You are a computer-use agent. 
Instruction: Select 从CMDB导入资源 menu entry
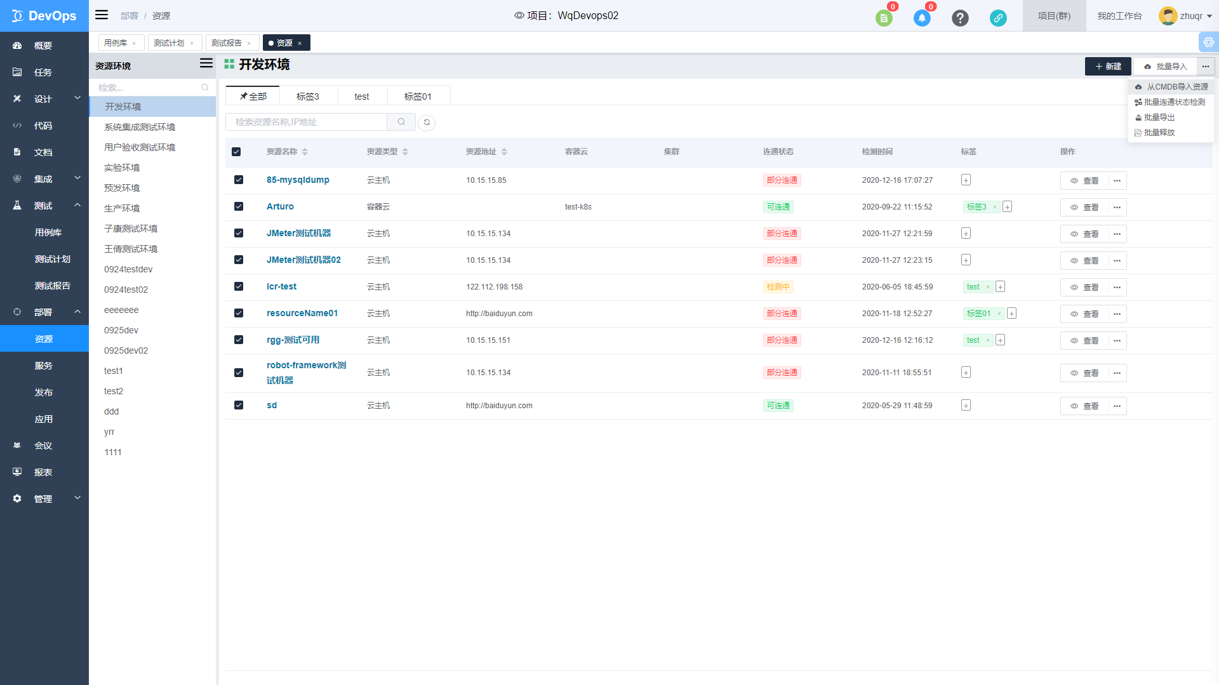click(x=1171, y=87)
